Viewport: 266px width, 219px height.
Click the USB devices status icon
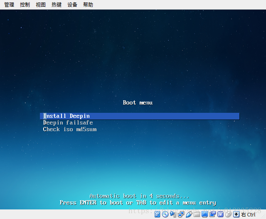point(189,214)
